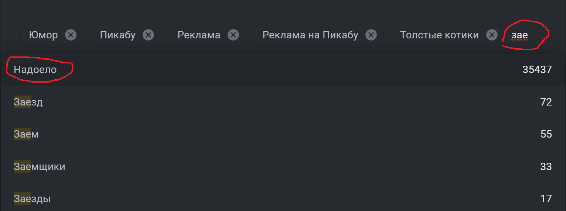The width and height of the screenshot is (566, 211).
Task: Remove the Толстые котики tag with X icon
Action: point(491,35)
